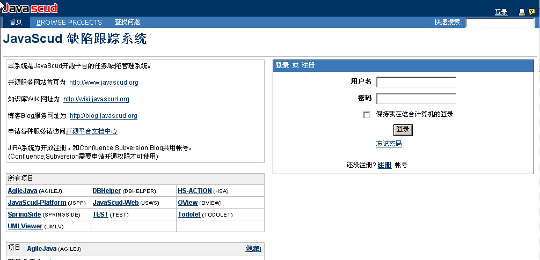
Task: Open 查找问题 menu item
Action: pyautogui.click(x=127, y=22)
